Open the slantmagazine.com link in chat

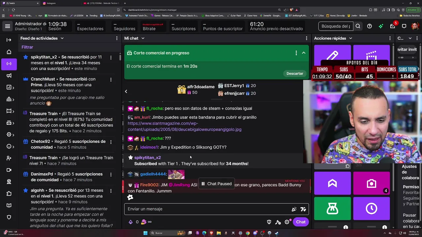click(x=184, y=126)
